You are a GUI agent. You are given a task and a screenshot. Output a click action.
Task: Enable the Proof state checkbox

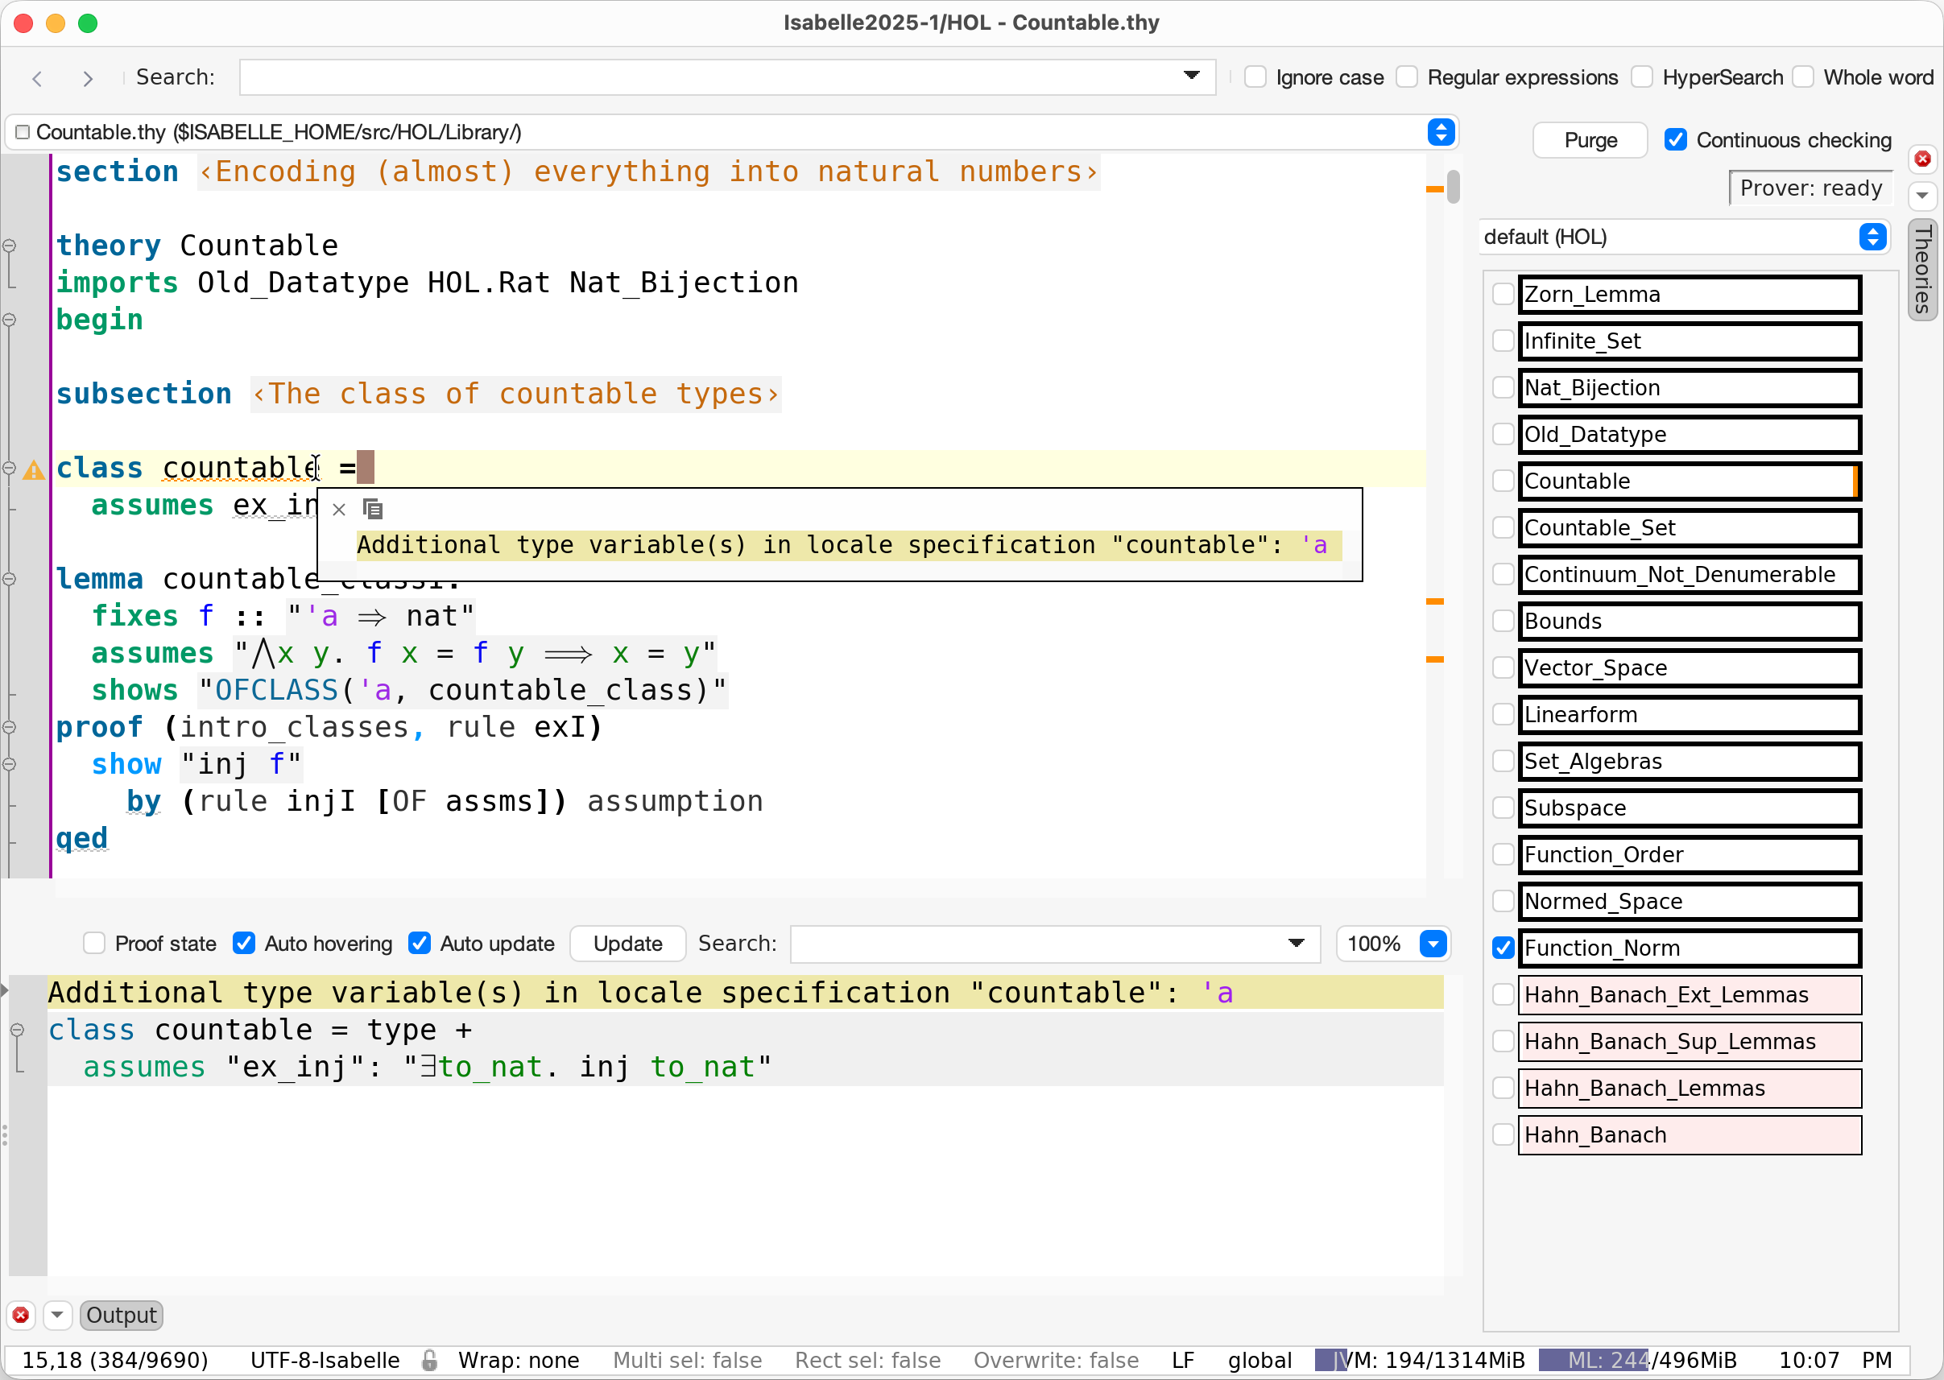[94, 944]
